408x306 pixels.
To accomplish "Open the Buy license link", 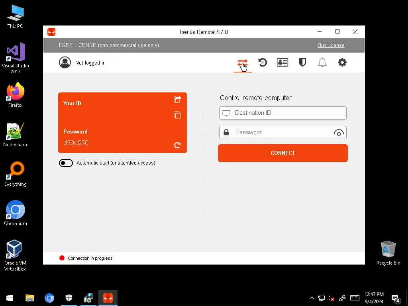I will (x=331, y=45).
